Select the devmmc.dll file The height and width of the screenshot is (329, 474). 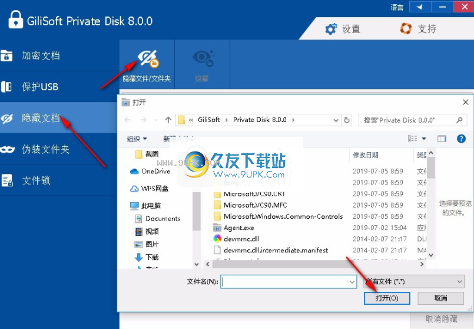click(237, 239)
